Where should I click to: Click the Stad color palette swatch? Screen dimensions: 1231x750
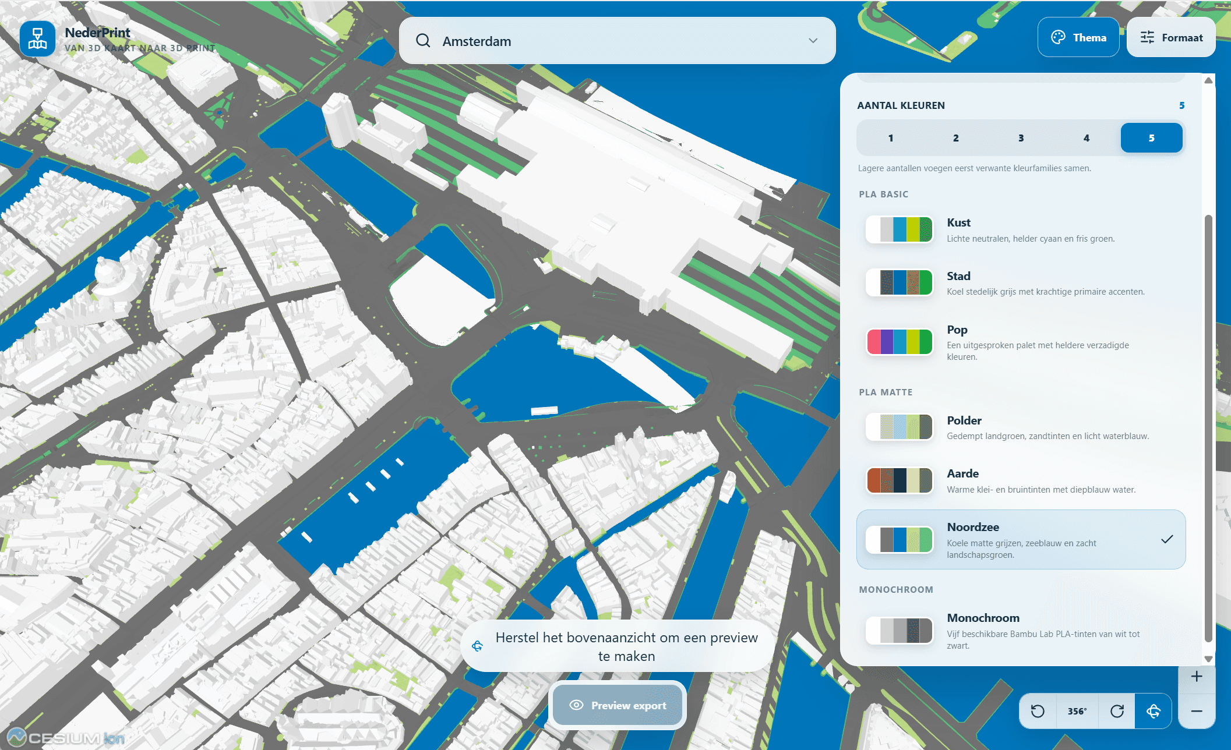pyautogui.click(x=900, y=283)
